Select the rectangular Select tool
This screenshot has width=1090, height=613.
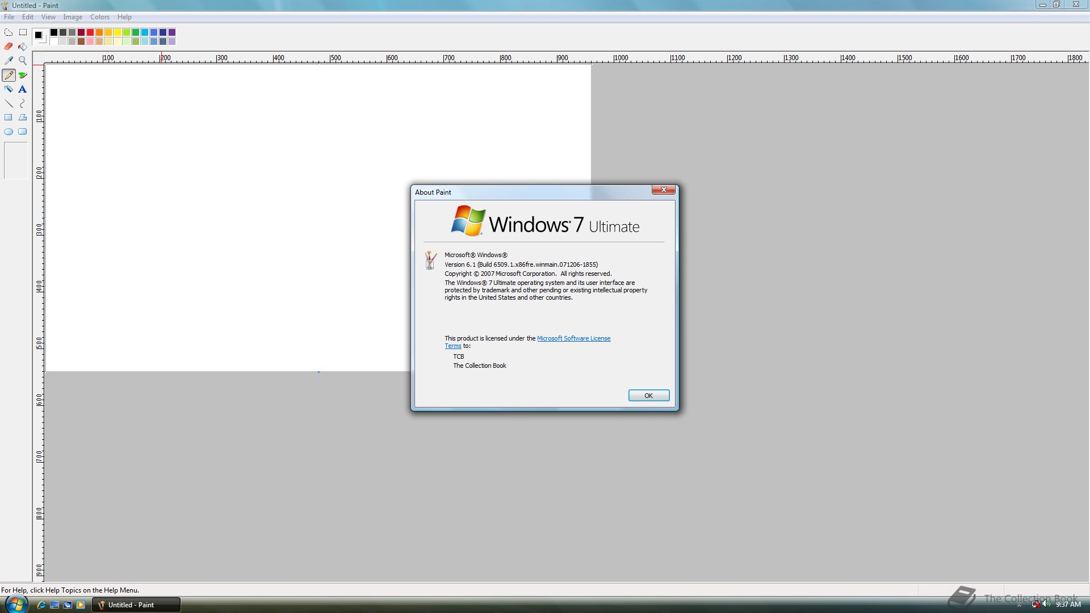click(x=23, y=32)
